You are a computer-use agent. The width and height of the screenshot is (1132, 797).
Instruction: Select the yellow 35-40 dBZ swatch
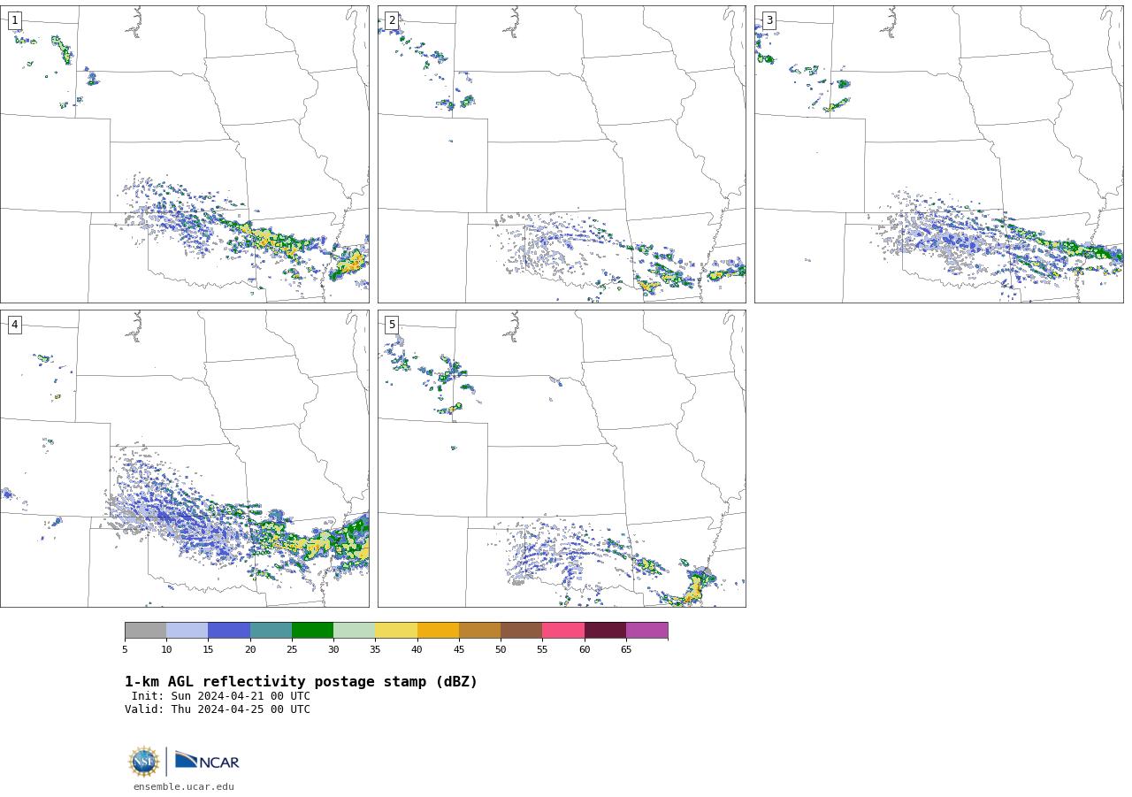click(396, 631)
